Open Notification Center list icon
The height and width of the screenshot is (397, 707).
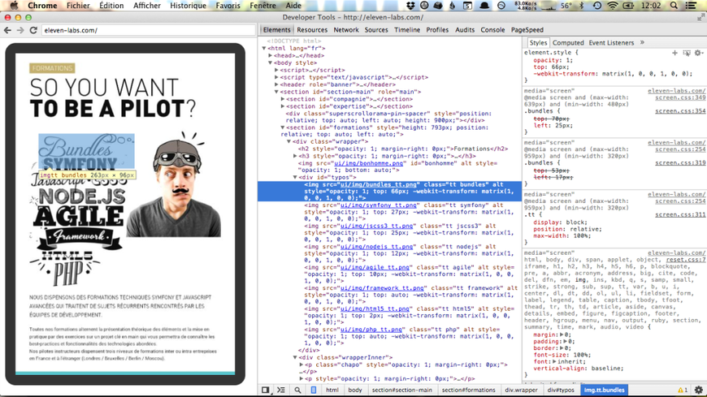(x=690, y=6)
